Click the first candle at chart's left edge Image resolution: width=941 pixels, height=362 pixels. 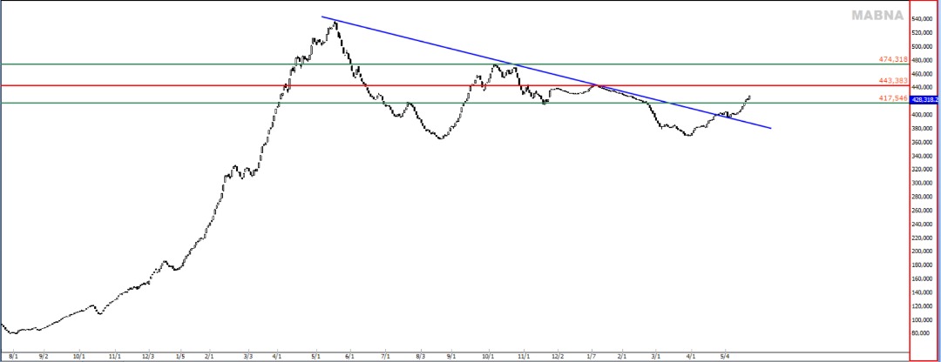point(3,325)
